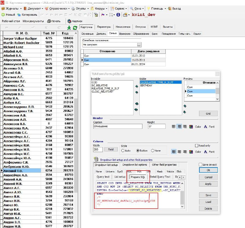The width and height of the screenshot is (245, 228).
Task: Click the green refresh icon above the employee list
Action: (75, 28)
